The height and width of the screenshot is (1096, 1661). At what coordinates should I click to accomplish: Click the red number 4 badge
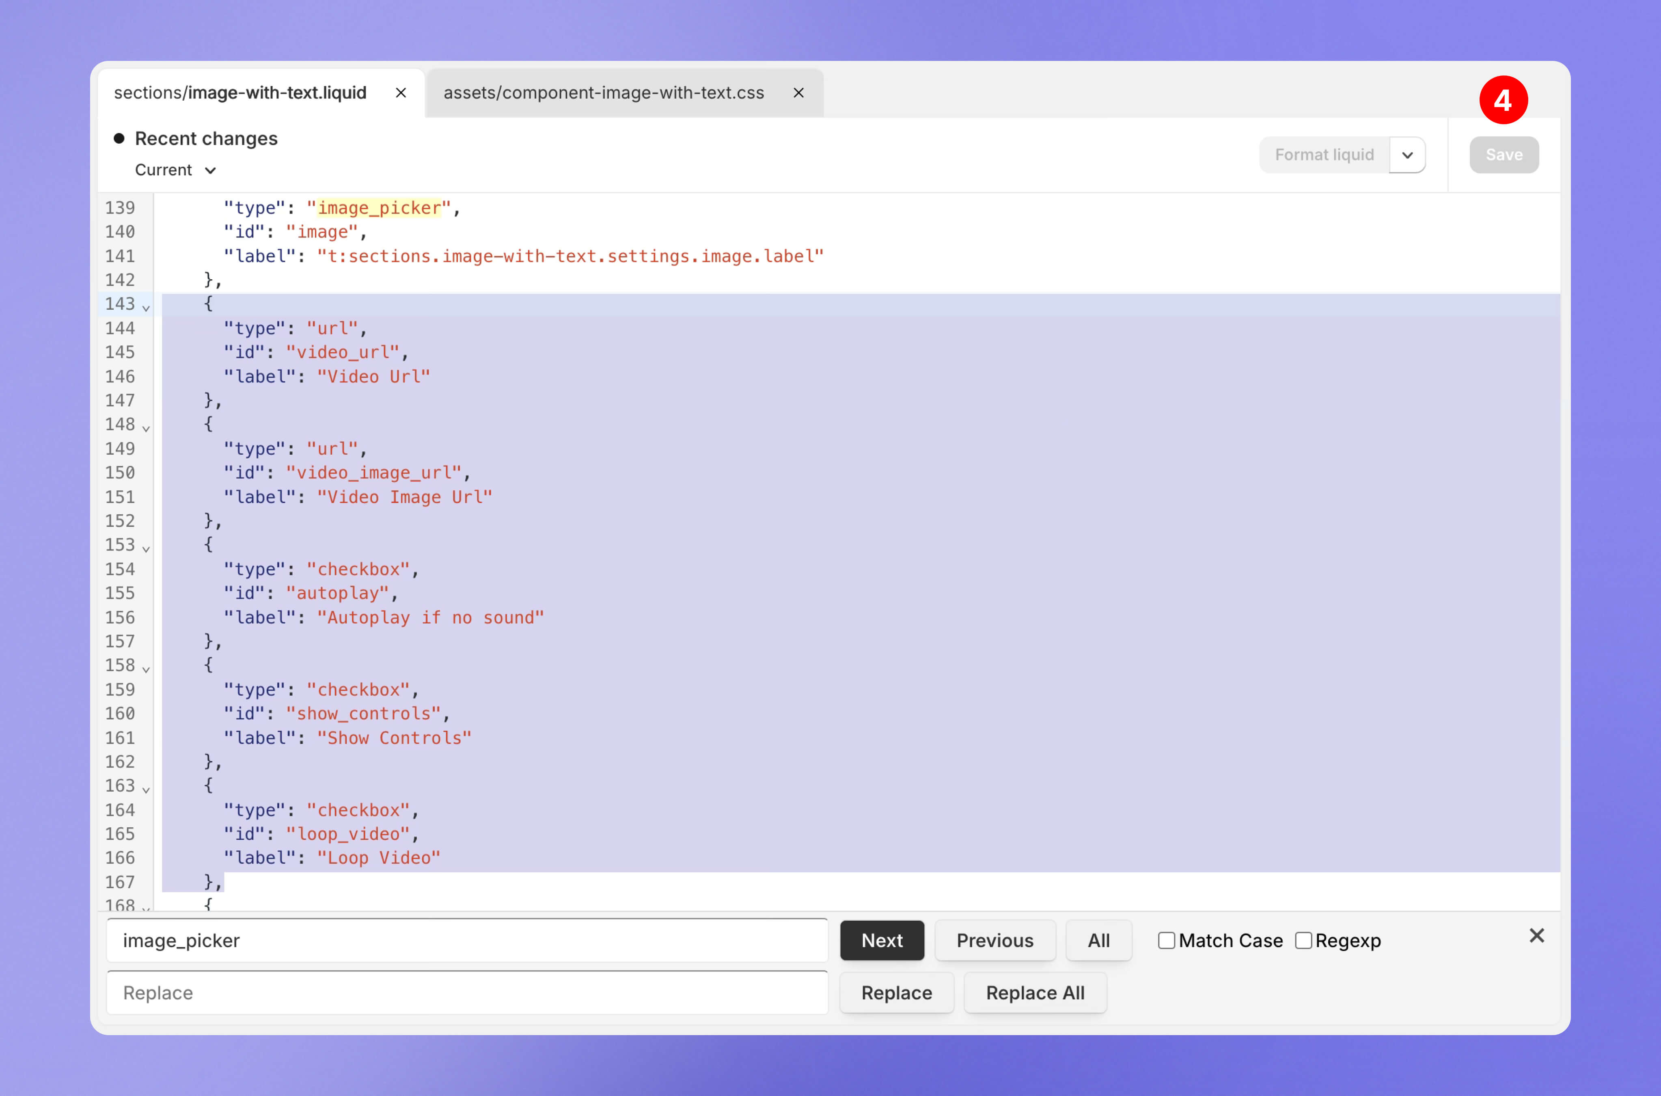pyautogui.click(x=1503, y=101)
